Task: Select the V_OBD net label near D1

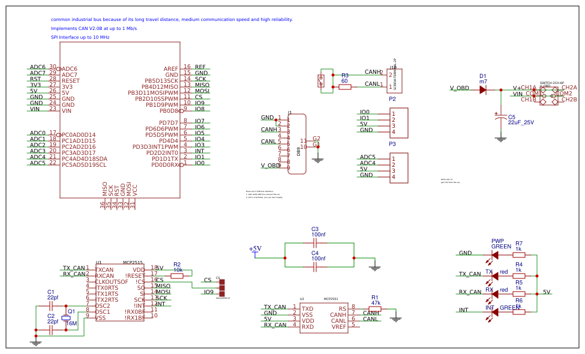Action: tap(460, 87)
